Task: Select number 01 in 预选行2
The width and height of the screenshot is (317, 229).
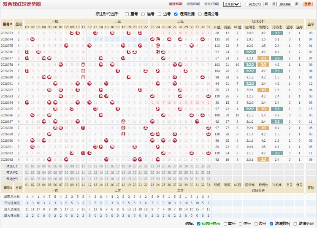Action: 27,172
